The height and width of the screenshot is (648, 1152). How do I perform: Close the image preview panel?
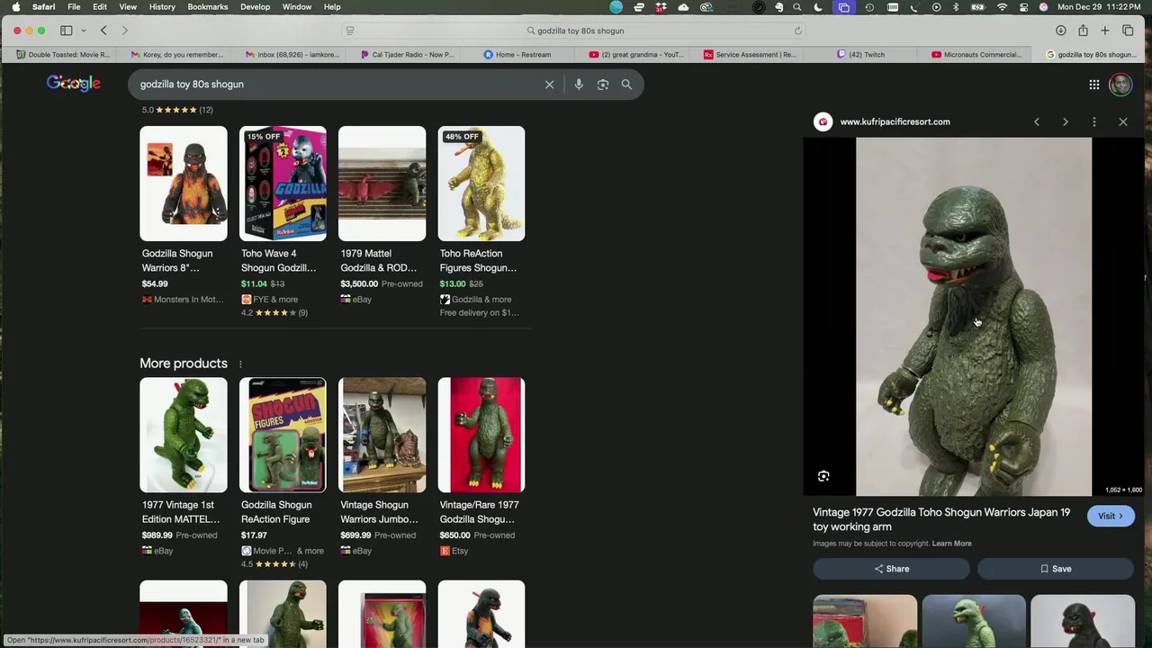1123,121
